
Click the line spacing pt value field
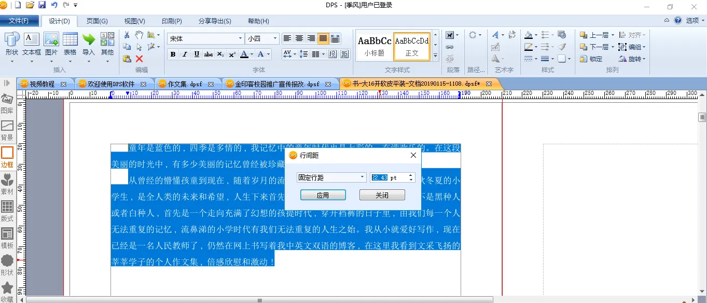click(388, 177)
